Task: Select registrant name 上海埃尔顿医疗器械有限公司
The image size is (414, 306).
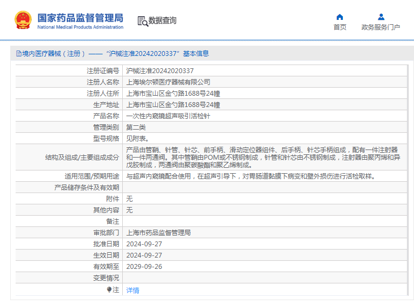Action: [x=168, y=82]
